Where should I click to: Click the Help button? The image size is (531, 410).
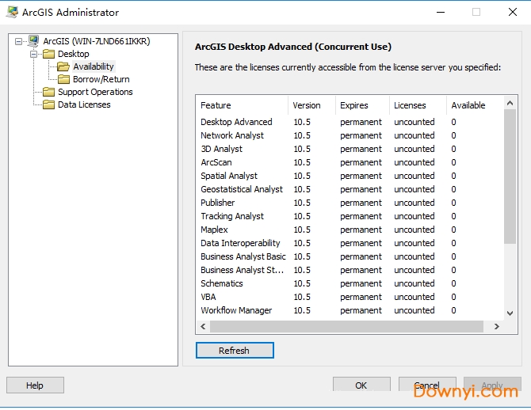coord(35,385)
